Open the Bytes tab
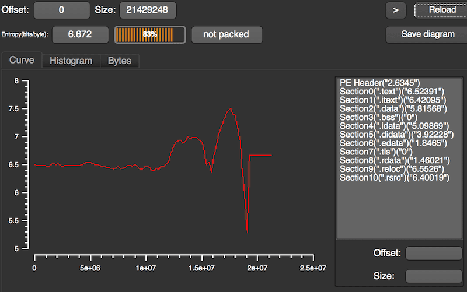Viewport: 467px width, 292px height. 120,61
